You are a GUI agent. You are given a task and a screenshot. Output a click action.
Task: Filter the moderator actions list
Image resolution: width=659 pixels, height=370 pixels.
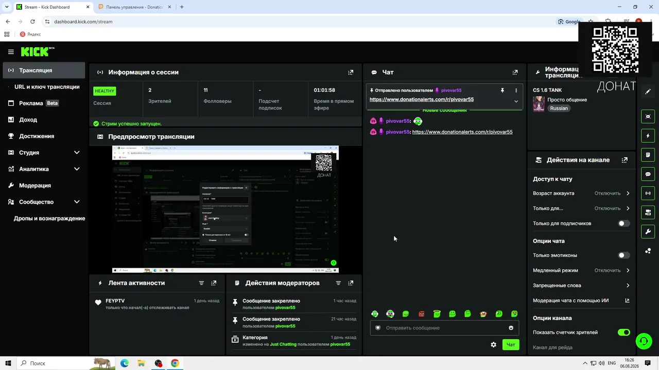coord(338,283)
